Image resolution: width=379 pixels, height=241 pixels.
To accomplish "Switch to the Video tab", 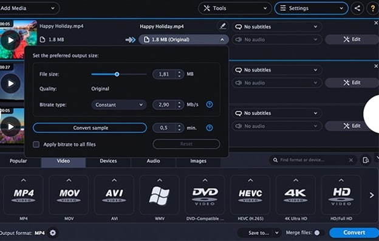I will [x=63, y=161].
